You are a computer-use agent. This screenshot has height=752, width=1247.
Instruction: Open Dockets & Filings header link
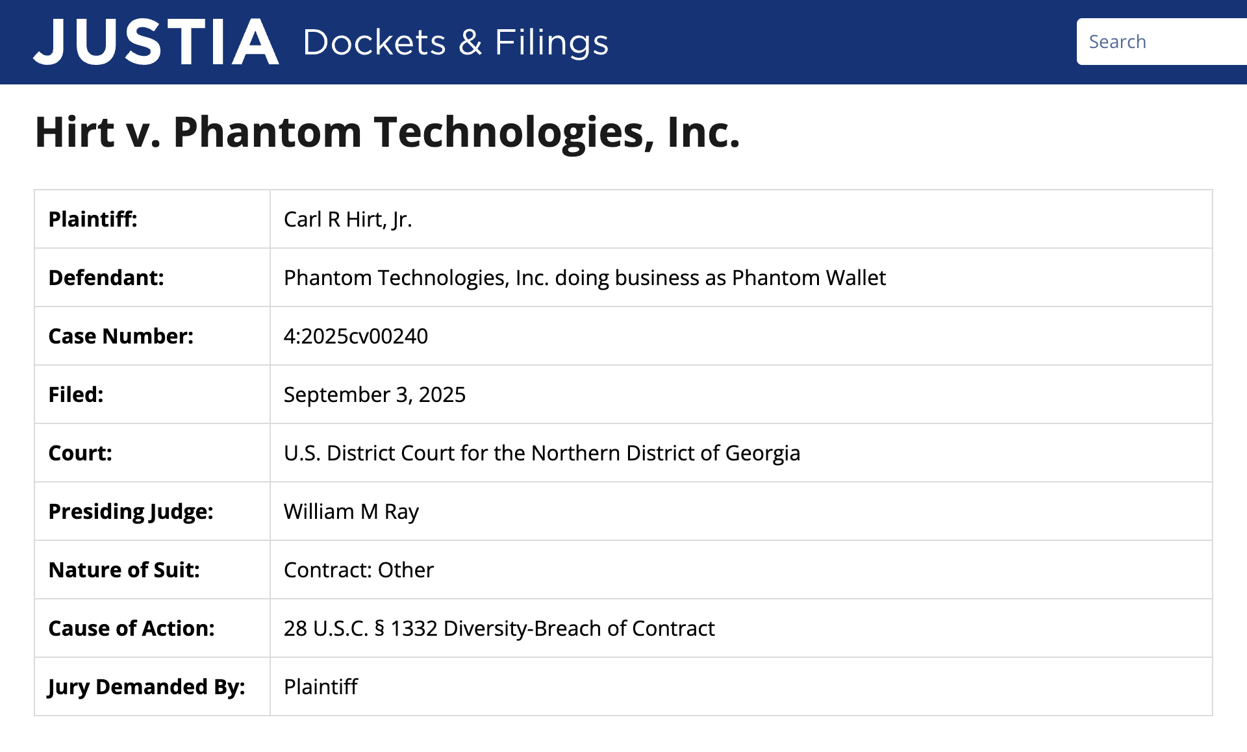click(455, 43)
